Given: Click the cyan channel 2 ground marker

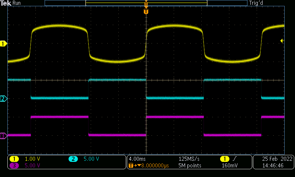Looking at the screenshot, I should point(4,99).
